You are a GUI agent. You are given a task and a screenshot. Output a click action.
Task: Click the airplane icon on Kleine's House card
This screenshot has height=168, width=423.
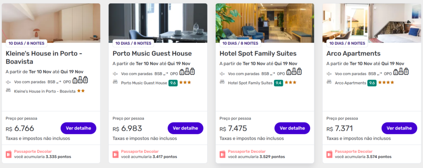[x=8, y=82]
